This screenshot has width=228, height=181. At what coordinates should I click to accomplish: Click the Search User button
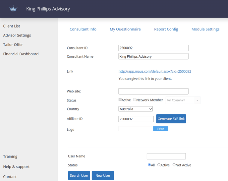pyautogui.click(x=79, y=175)
